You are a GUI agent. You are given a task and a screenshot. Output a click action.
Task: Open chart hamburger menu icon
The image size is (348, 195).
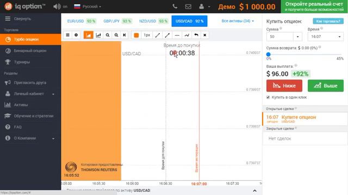(x=67, y=35)
